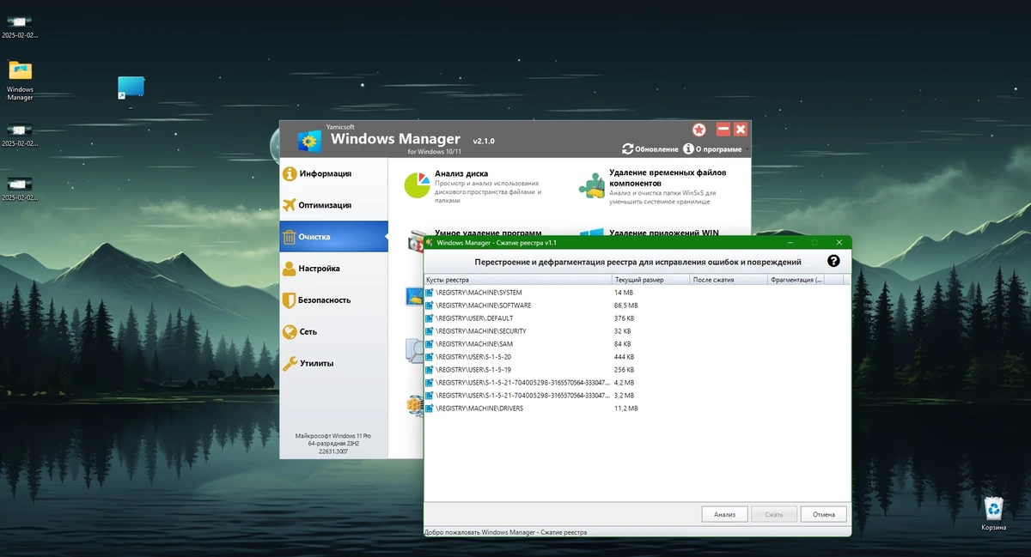Sort by the Текущий размер column header

click(650, 280)
